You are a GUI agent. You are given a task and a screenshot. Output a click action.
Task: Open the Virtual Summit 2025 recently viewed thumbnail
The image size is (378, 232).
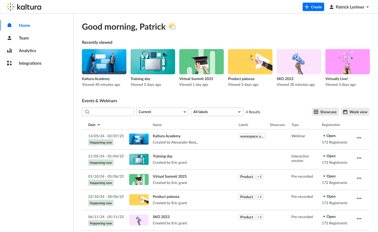[x=202, y=62]
